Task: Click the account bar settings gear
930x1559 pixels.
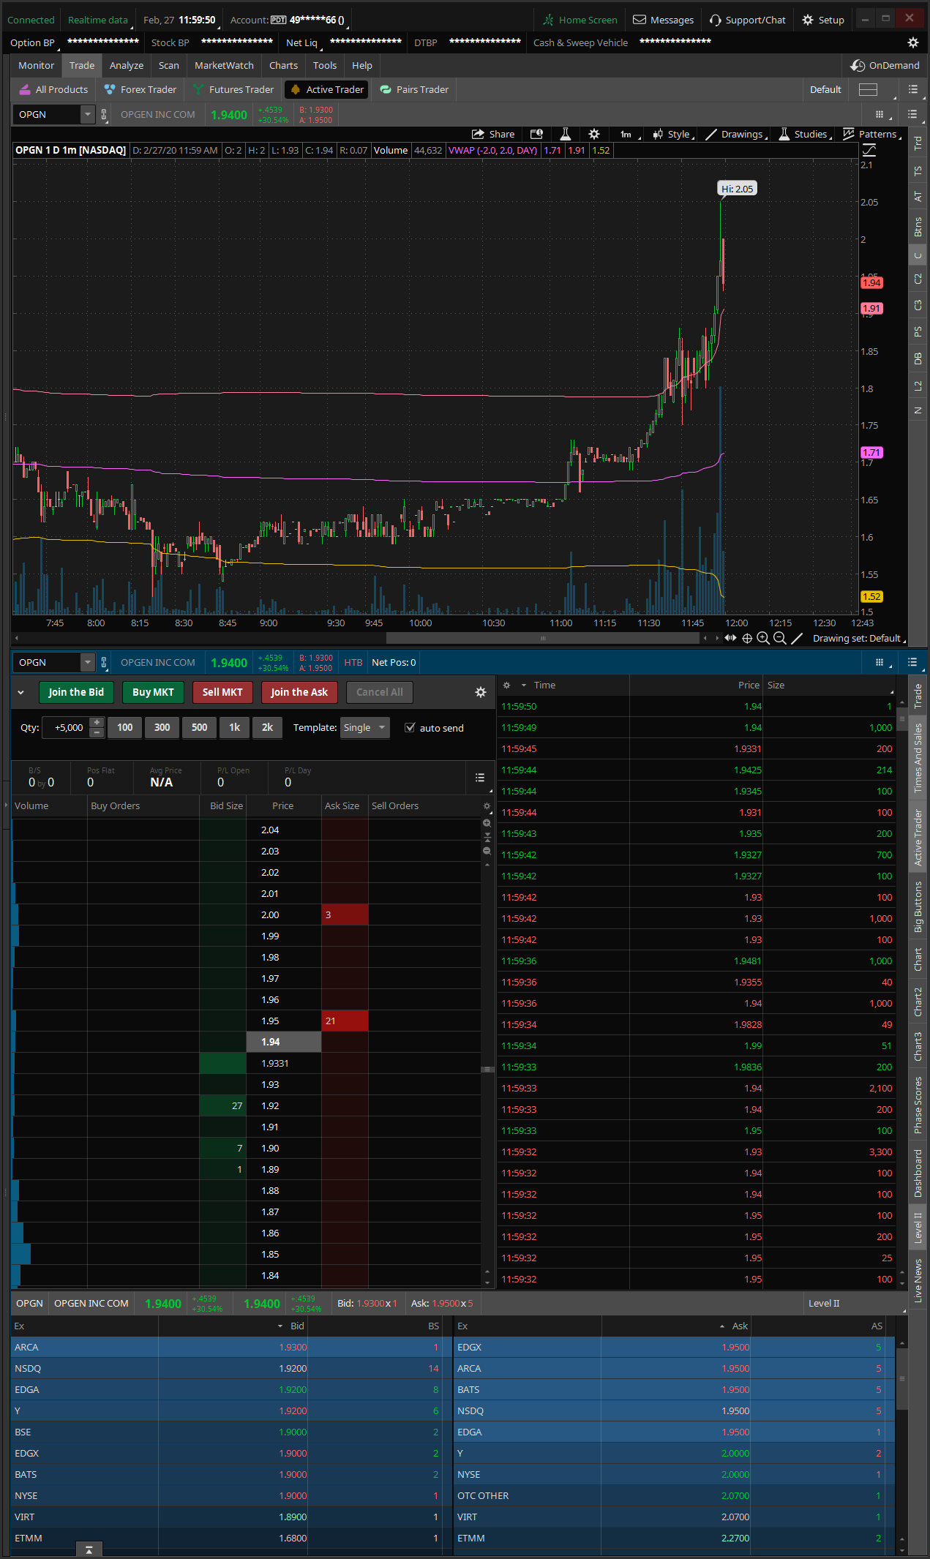Action: [912, 42]
